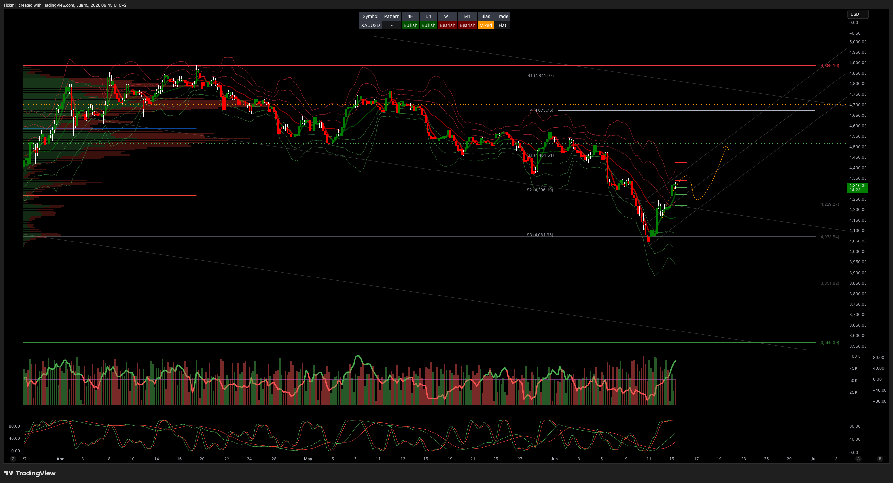Toggle the A auto-scale icon
The width and height of the screenshot is (893, 483).
tap(858, 459)
